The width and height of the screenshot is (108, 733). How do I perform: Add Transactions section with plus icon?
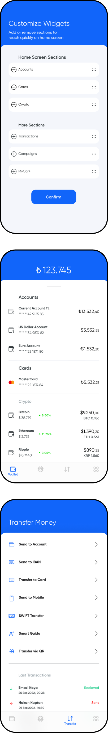14,137
